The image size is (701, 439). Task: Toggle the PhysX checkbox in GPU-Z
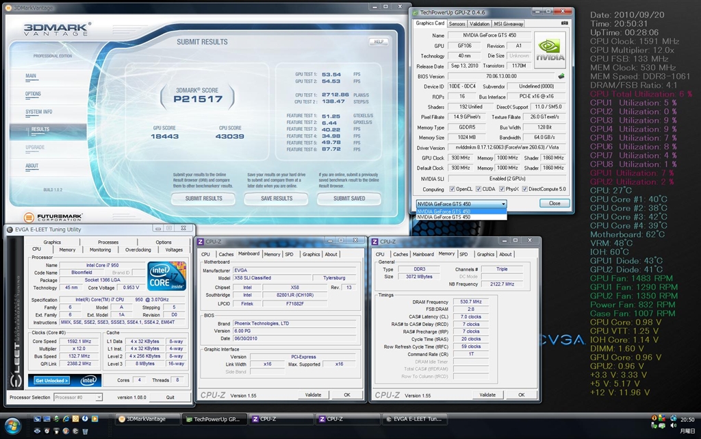click(x=502, y=189)
